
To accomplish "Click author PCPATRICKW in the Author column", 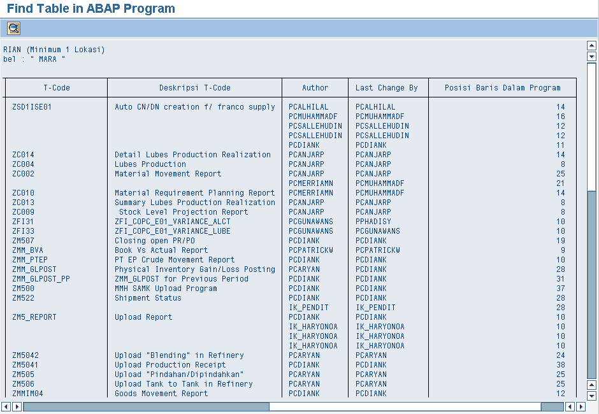I will pyautogui.click(x=311, y=250).
